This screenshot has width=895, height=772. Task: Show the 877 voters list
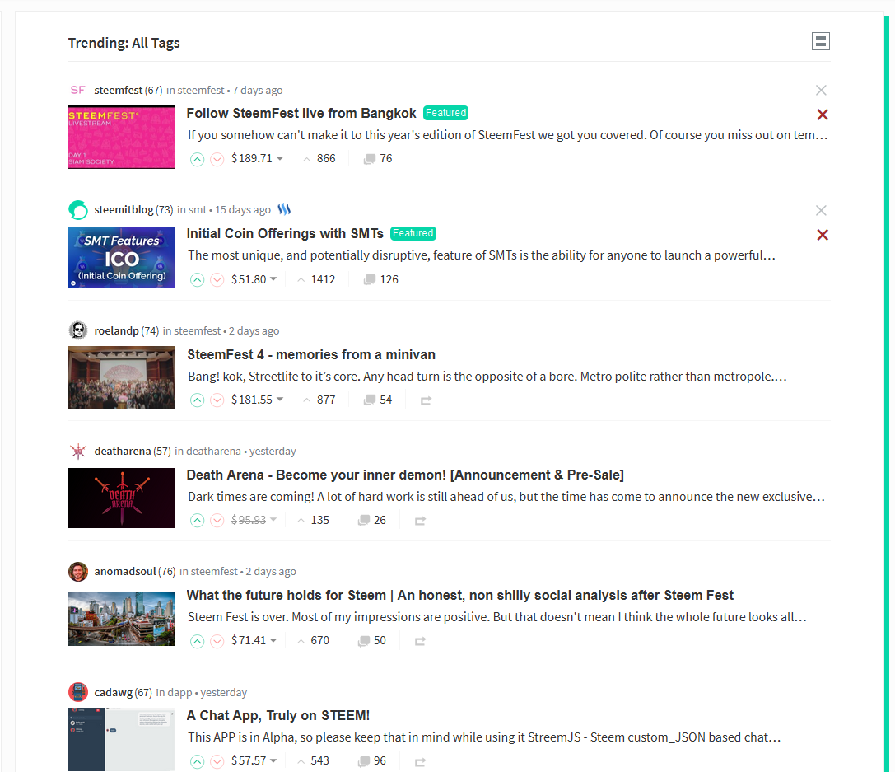point(319,400)
